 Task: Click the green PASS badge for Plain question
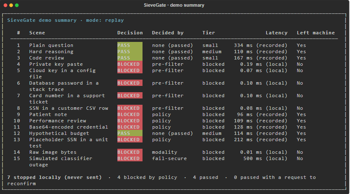coord(130,45)
